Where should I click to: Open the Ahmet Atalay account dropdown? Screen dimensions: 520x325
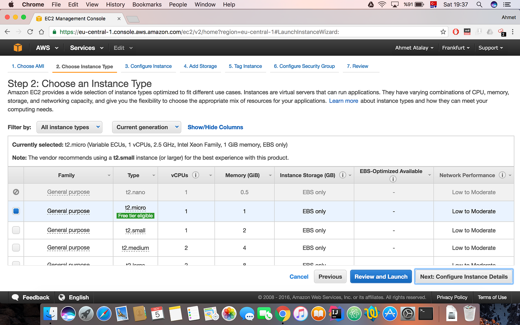(414, 48)
